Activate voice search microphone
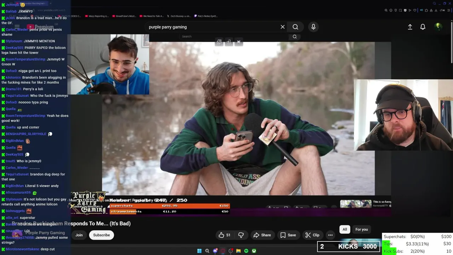This screenshot has width=453, height=255. [313, 27]
